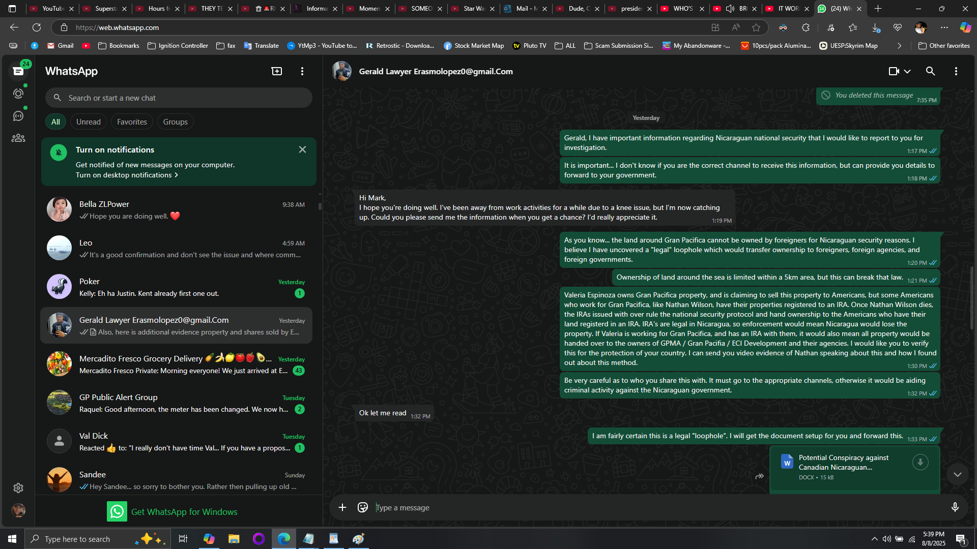
Task: Download the Potential Conspiracy DOCX file
Action: (920, 462)
